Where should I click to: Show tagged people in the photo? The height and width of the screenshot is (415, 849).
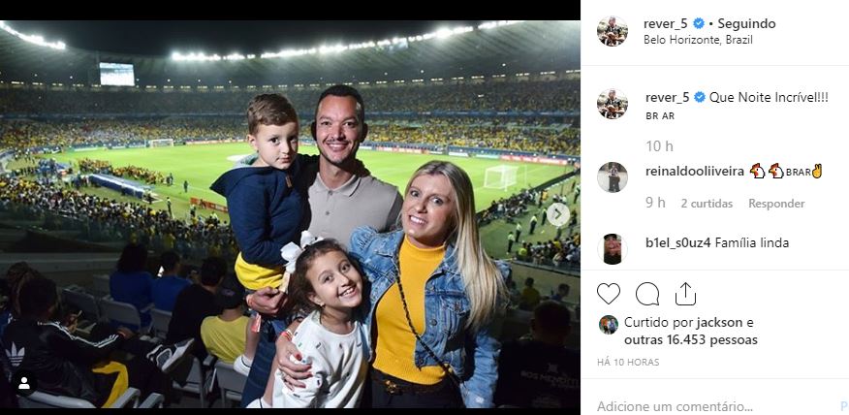coord(24,384)
